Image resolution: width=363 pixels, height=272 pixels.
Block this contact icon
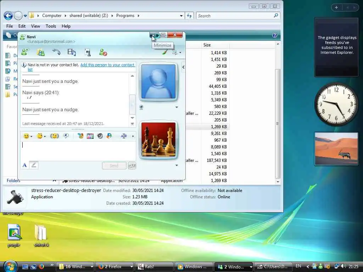pos(103,52)
